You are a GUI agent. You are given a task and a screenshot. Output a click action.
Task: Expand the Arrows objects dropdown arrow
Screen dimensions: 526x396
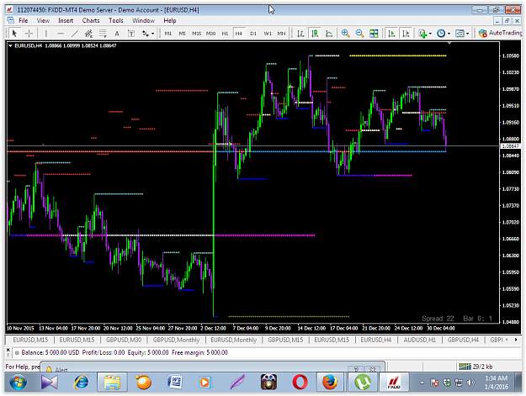click(x=152, y=34)
